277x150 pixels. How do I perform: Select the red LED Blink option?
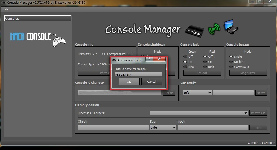pos(205,67)
